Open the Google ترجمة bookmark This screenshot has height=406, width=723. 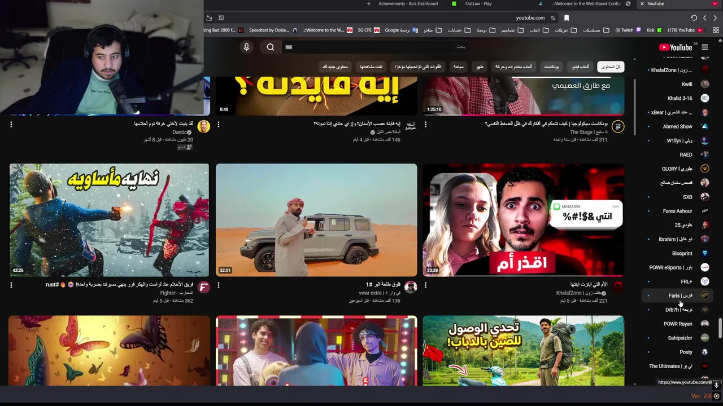coord(401,30)
